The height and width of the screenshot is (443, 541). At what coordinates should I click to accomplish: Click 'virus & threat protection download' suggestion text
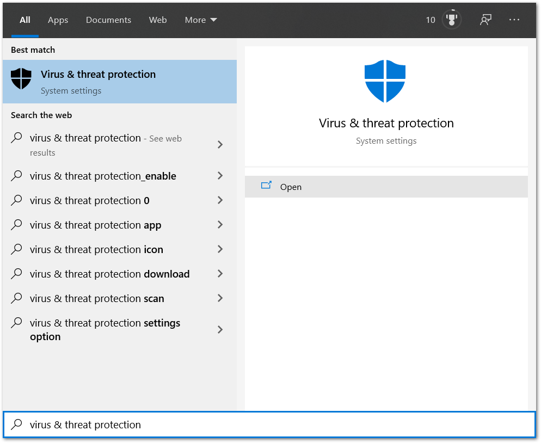pyautogui.click(x=110, y=274)
